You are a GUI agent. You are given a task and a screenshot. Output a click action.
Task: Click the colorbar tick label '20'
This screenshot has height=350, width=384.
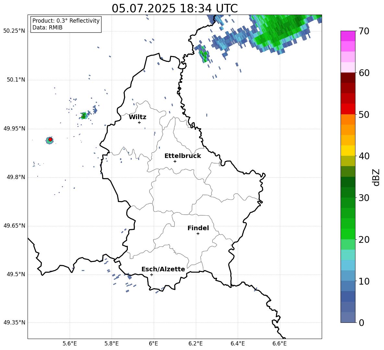pyautogui.click(x=364, y=240)
